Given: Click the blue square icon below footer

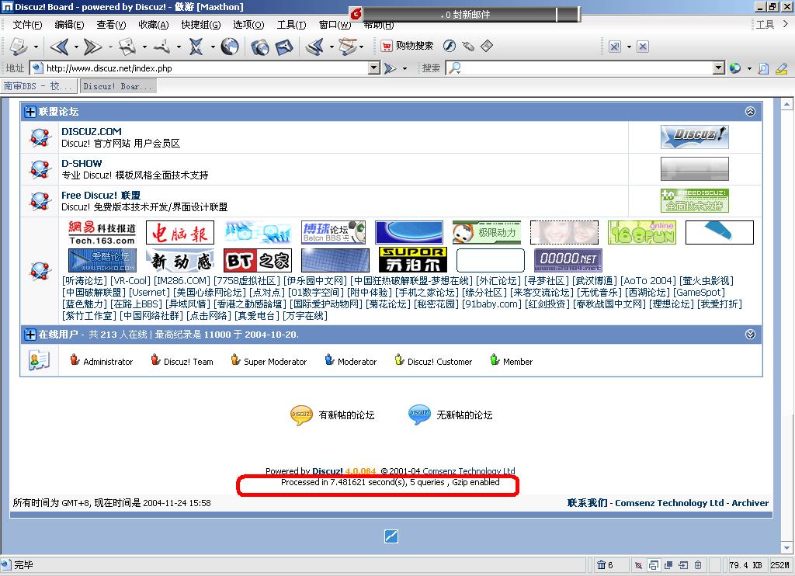Looking at the screenshot, I should 391,536.
